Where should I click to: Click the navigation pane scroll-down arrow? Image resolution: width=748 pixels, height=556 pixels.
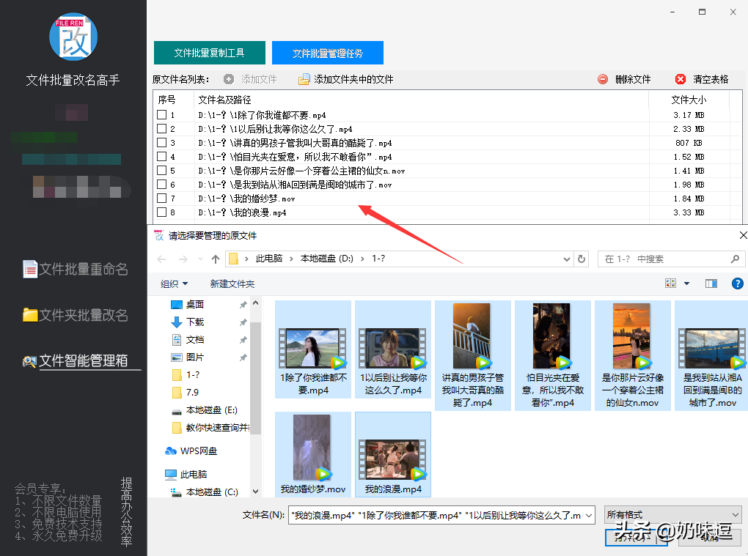[256, 492]
